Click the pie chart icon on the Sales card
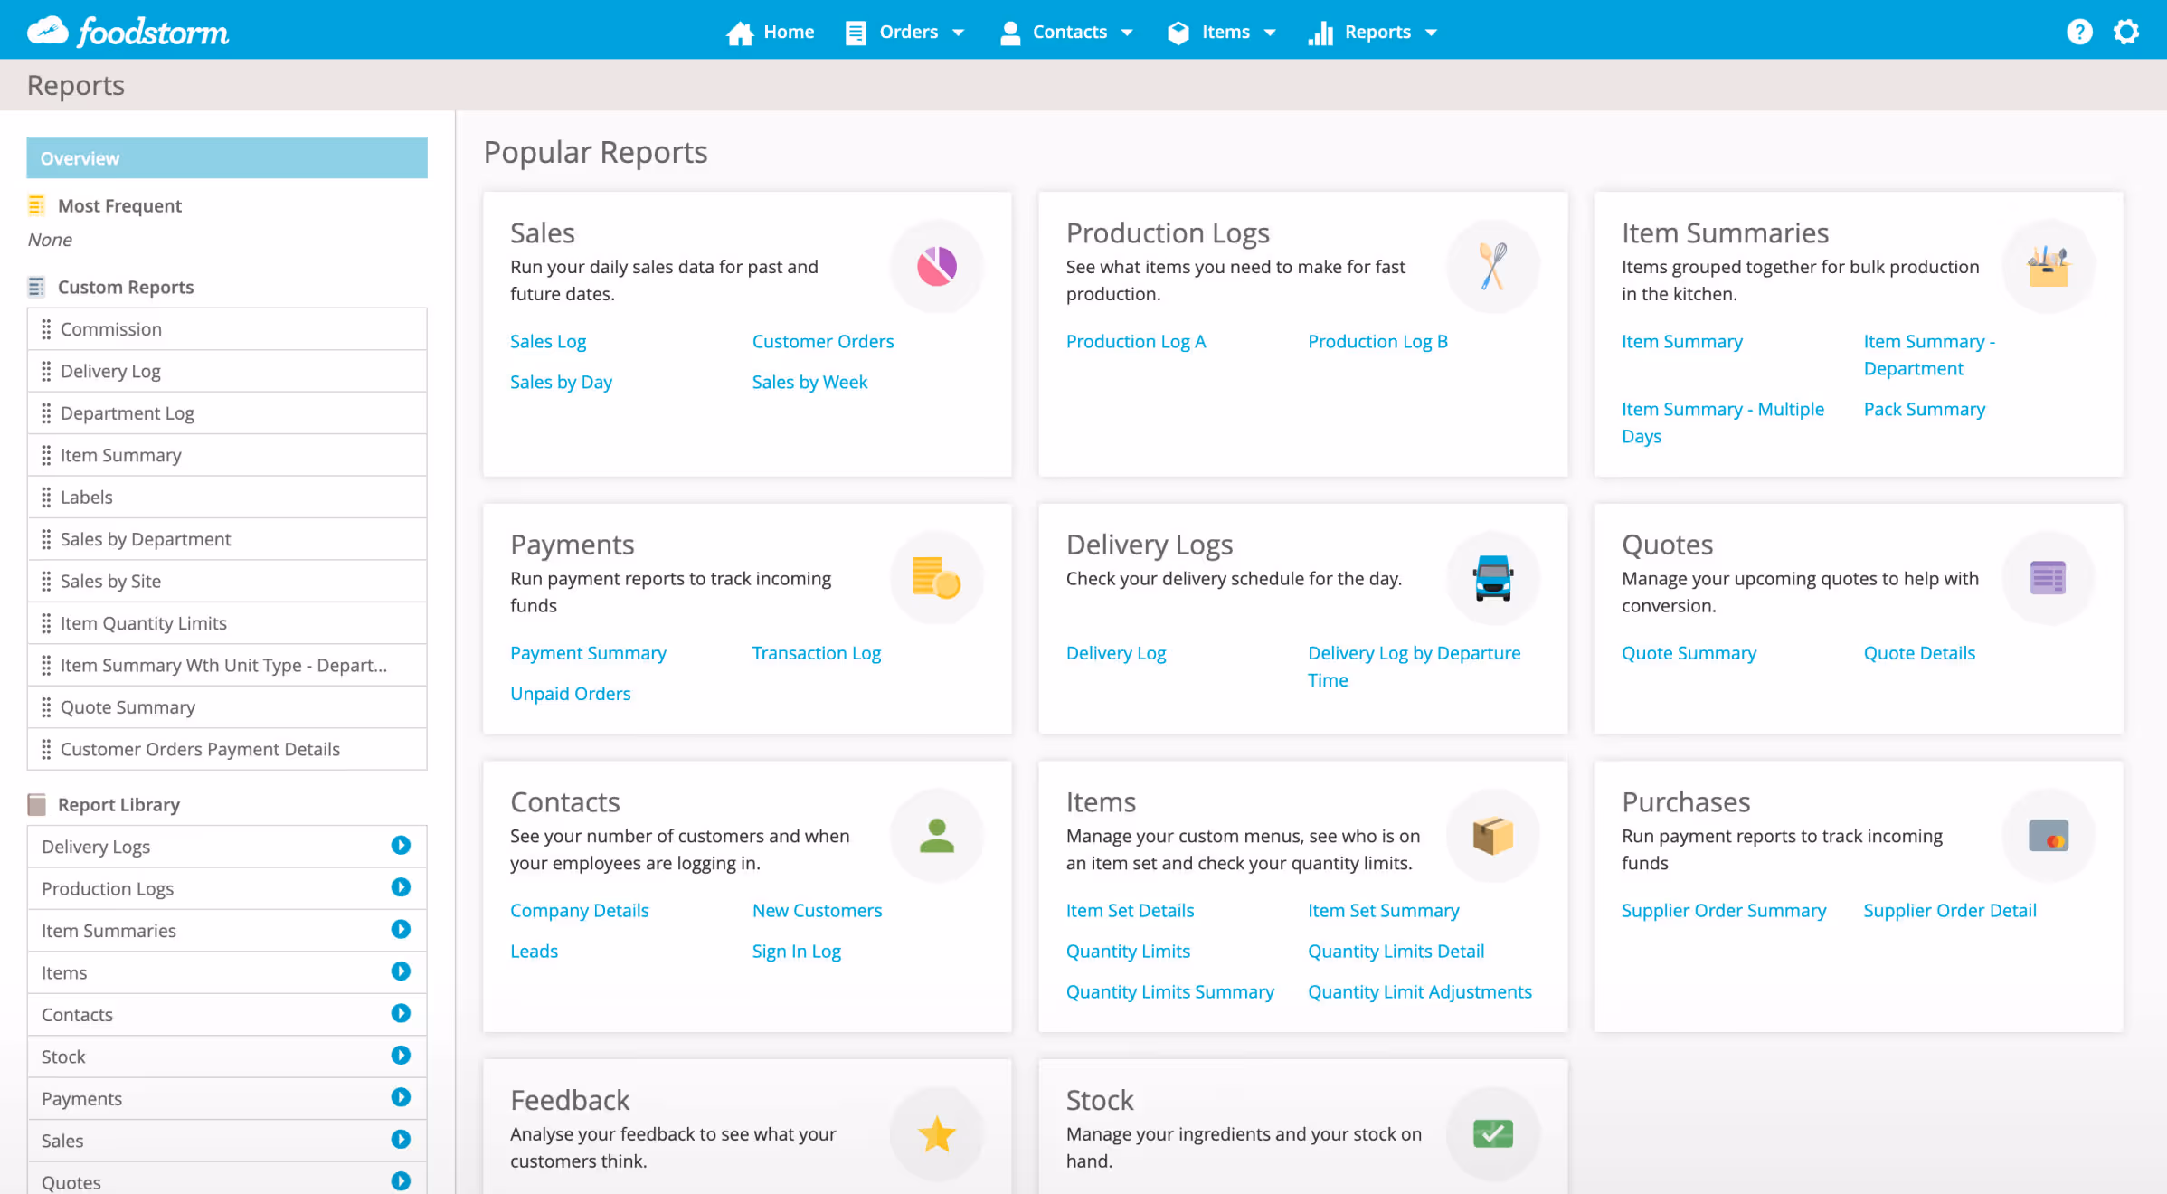Viewport: 2167px width, 1194px height. click(x=937, y=266)
